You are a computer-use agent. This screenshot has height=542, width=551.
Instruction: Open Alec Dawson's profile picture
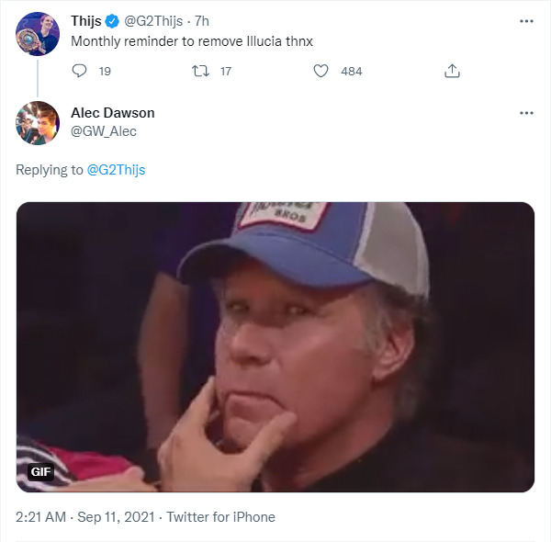click(36, 121)
